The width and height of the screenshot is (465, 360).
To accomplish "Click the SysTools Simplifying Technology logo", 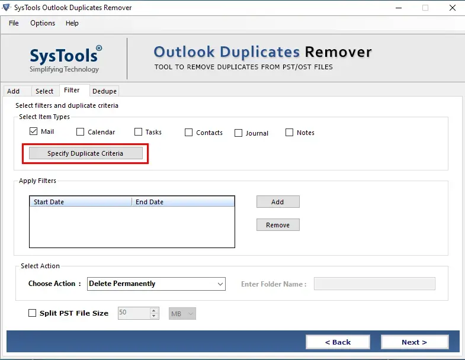I will pyautogui.click(x=65, y=59).
